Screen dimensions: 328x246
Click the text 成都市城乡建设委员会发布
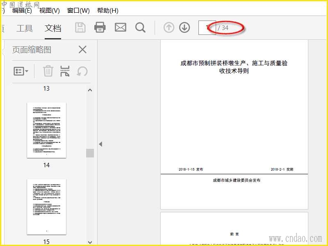(237, 180)
